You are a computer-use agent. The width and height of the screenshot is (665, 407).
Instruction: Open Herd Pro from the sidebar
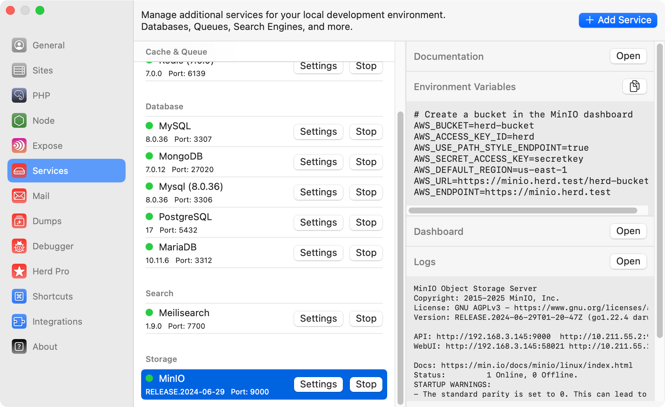(51, 271)
